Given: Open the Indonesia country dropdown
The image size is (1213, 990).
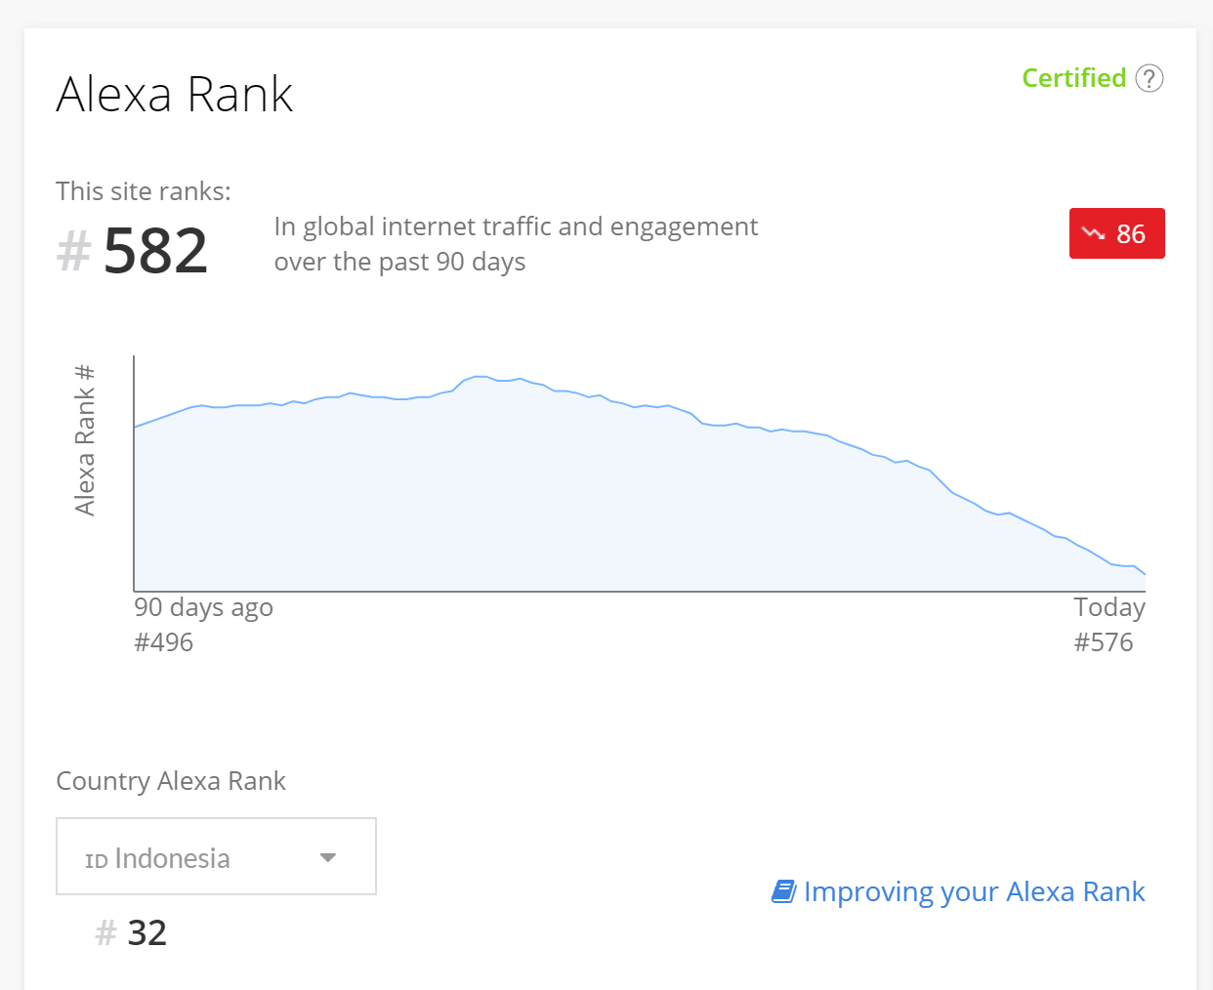Looking at the screenshot, I should click(216, 856).
